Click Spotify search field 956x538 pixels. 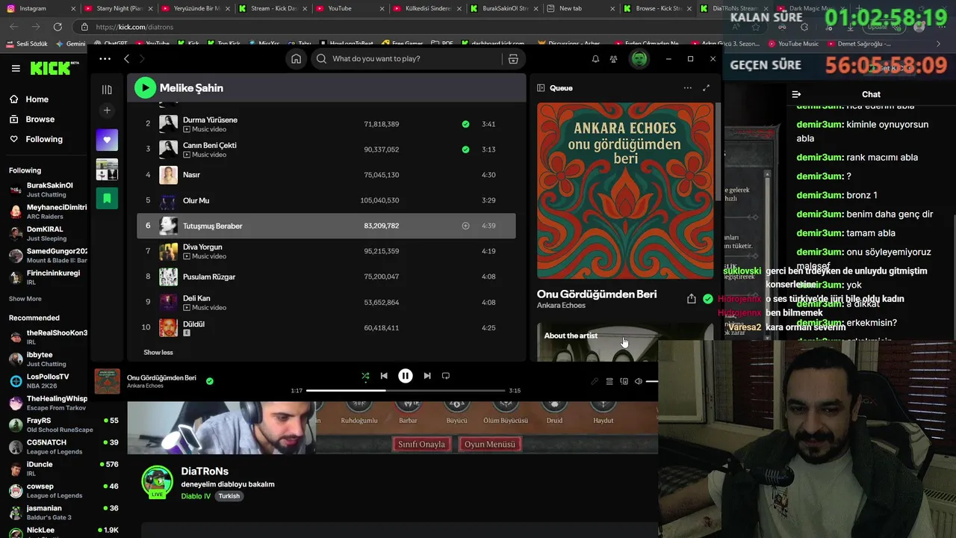point(406,58)
